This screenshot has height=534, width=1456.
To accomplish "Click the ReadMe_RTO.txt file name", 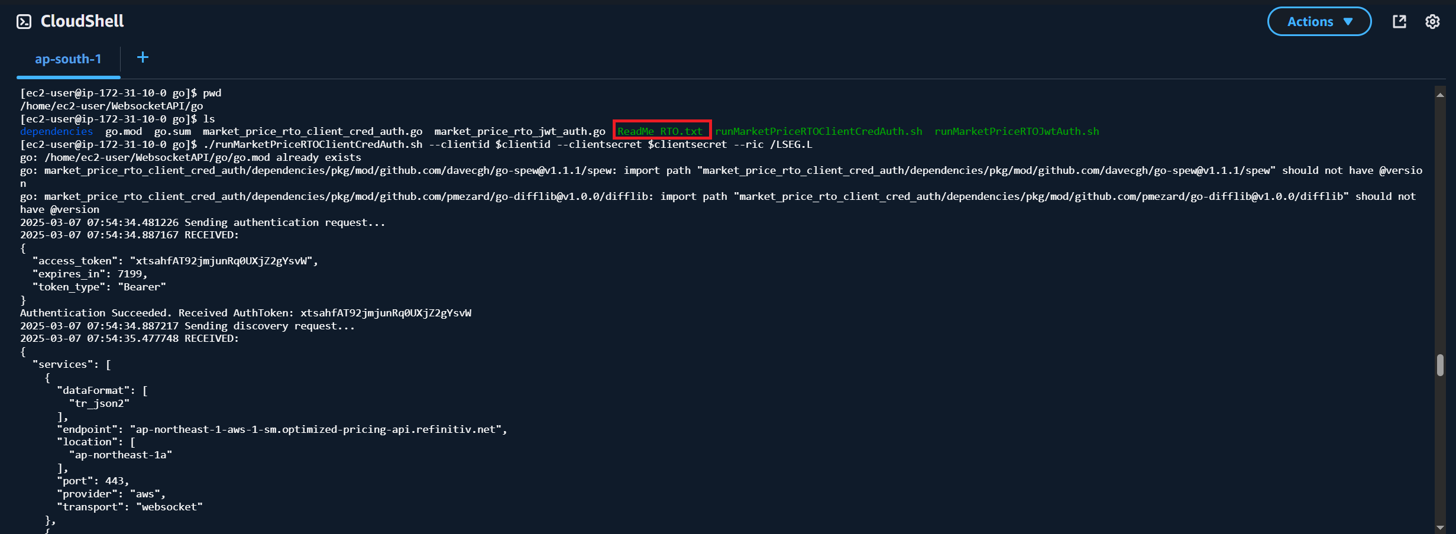I will click(660, 131).
